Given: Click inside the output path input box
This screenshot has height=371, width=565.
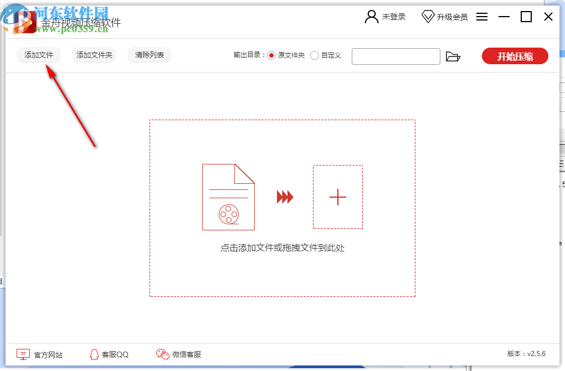Looking at the screenshot, I should pos(395,56).
